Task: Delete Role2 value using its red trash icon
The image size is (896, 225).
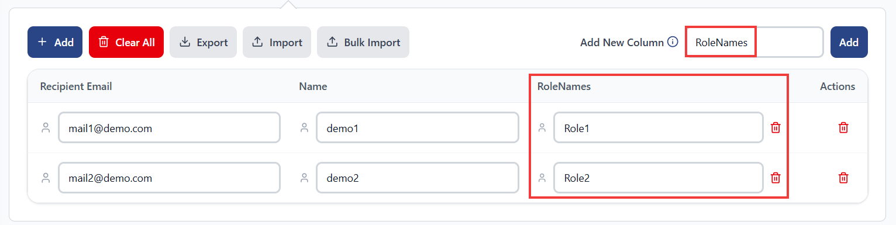Action: tap(776, 178)
